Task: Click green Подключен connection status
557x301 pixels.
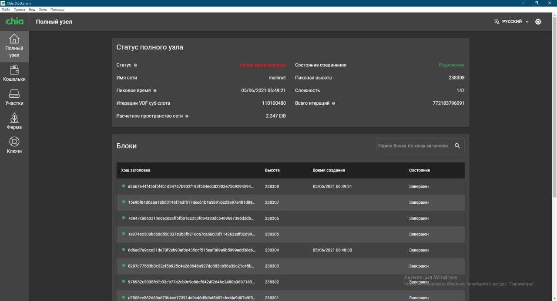Action: coord(452,65)
